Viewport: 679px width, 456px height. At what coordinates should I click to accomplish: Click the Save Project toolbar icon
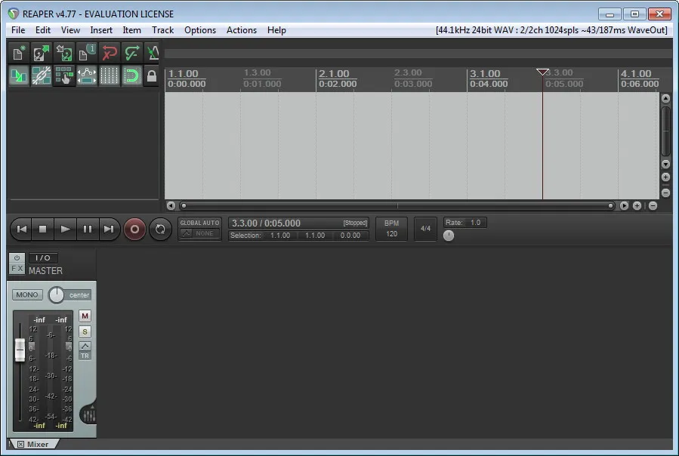click(x=64, y=53)
